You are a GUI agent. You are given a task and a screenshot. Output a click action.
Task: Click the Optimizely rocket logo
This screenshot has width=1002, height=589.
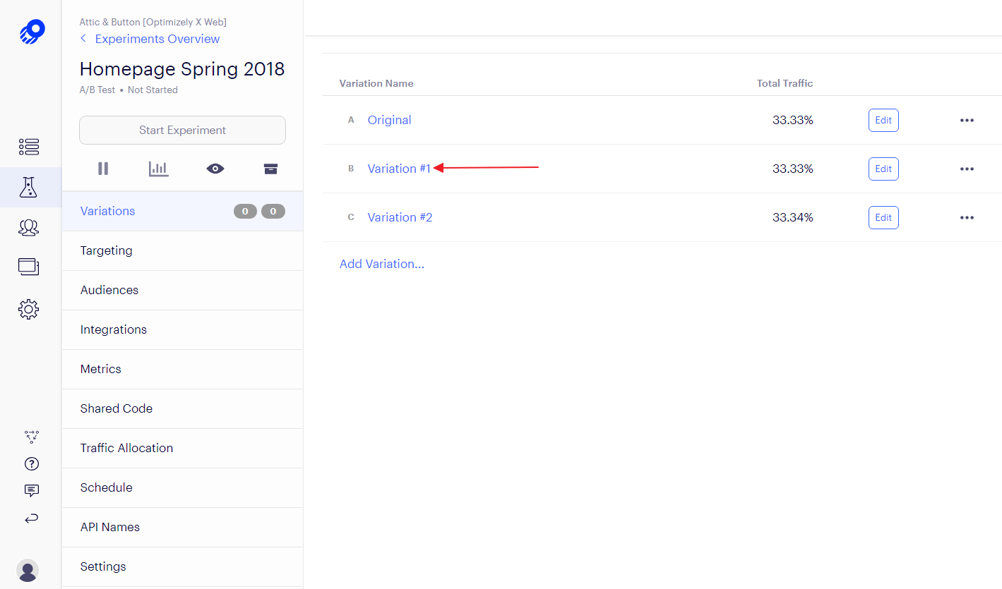[32, 32]
